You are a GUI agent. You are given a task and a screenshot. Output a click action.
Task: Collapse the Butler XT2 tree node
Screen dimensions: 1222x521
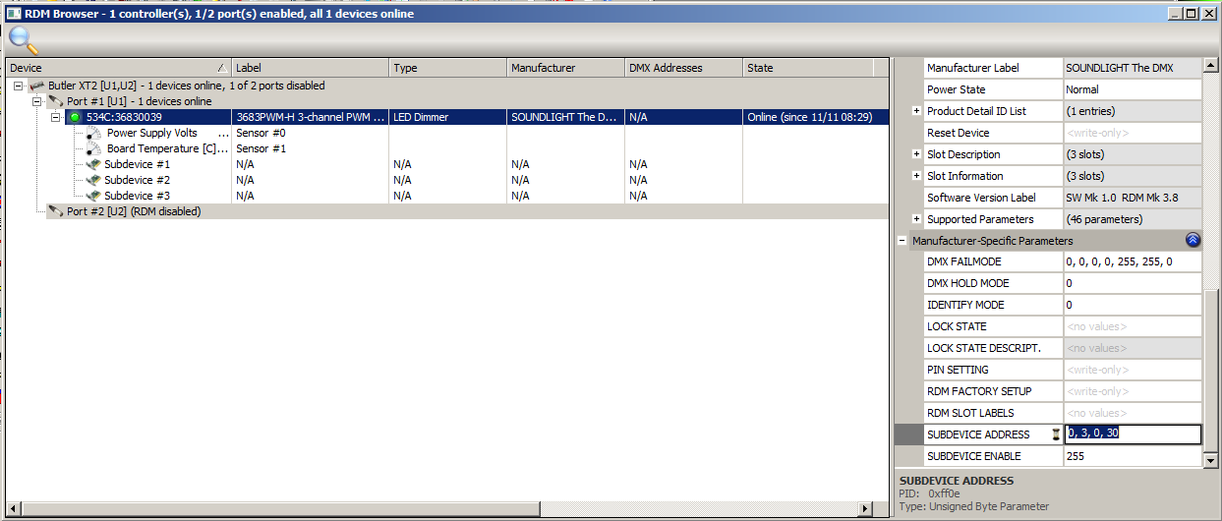(x=19, y=87)
